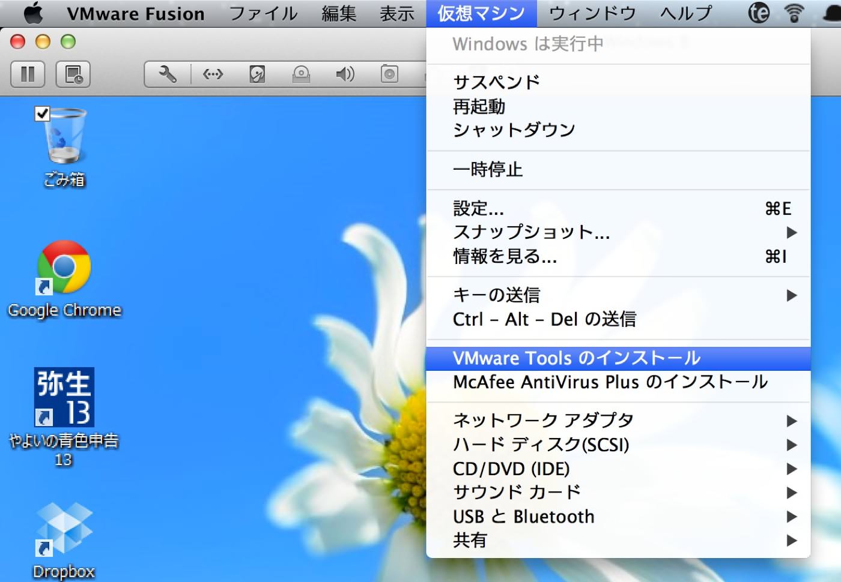The width and height of the screenshot is (841, 582).
Task: Click the CD/DVD drive toolbar icon
Action: click(301, 74)
